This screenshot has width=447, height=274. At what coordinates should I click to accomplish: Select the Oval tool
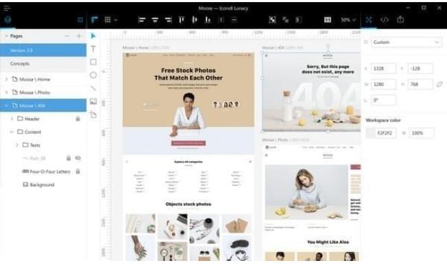tap(93, 75)
